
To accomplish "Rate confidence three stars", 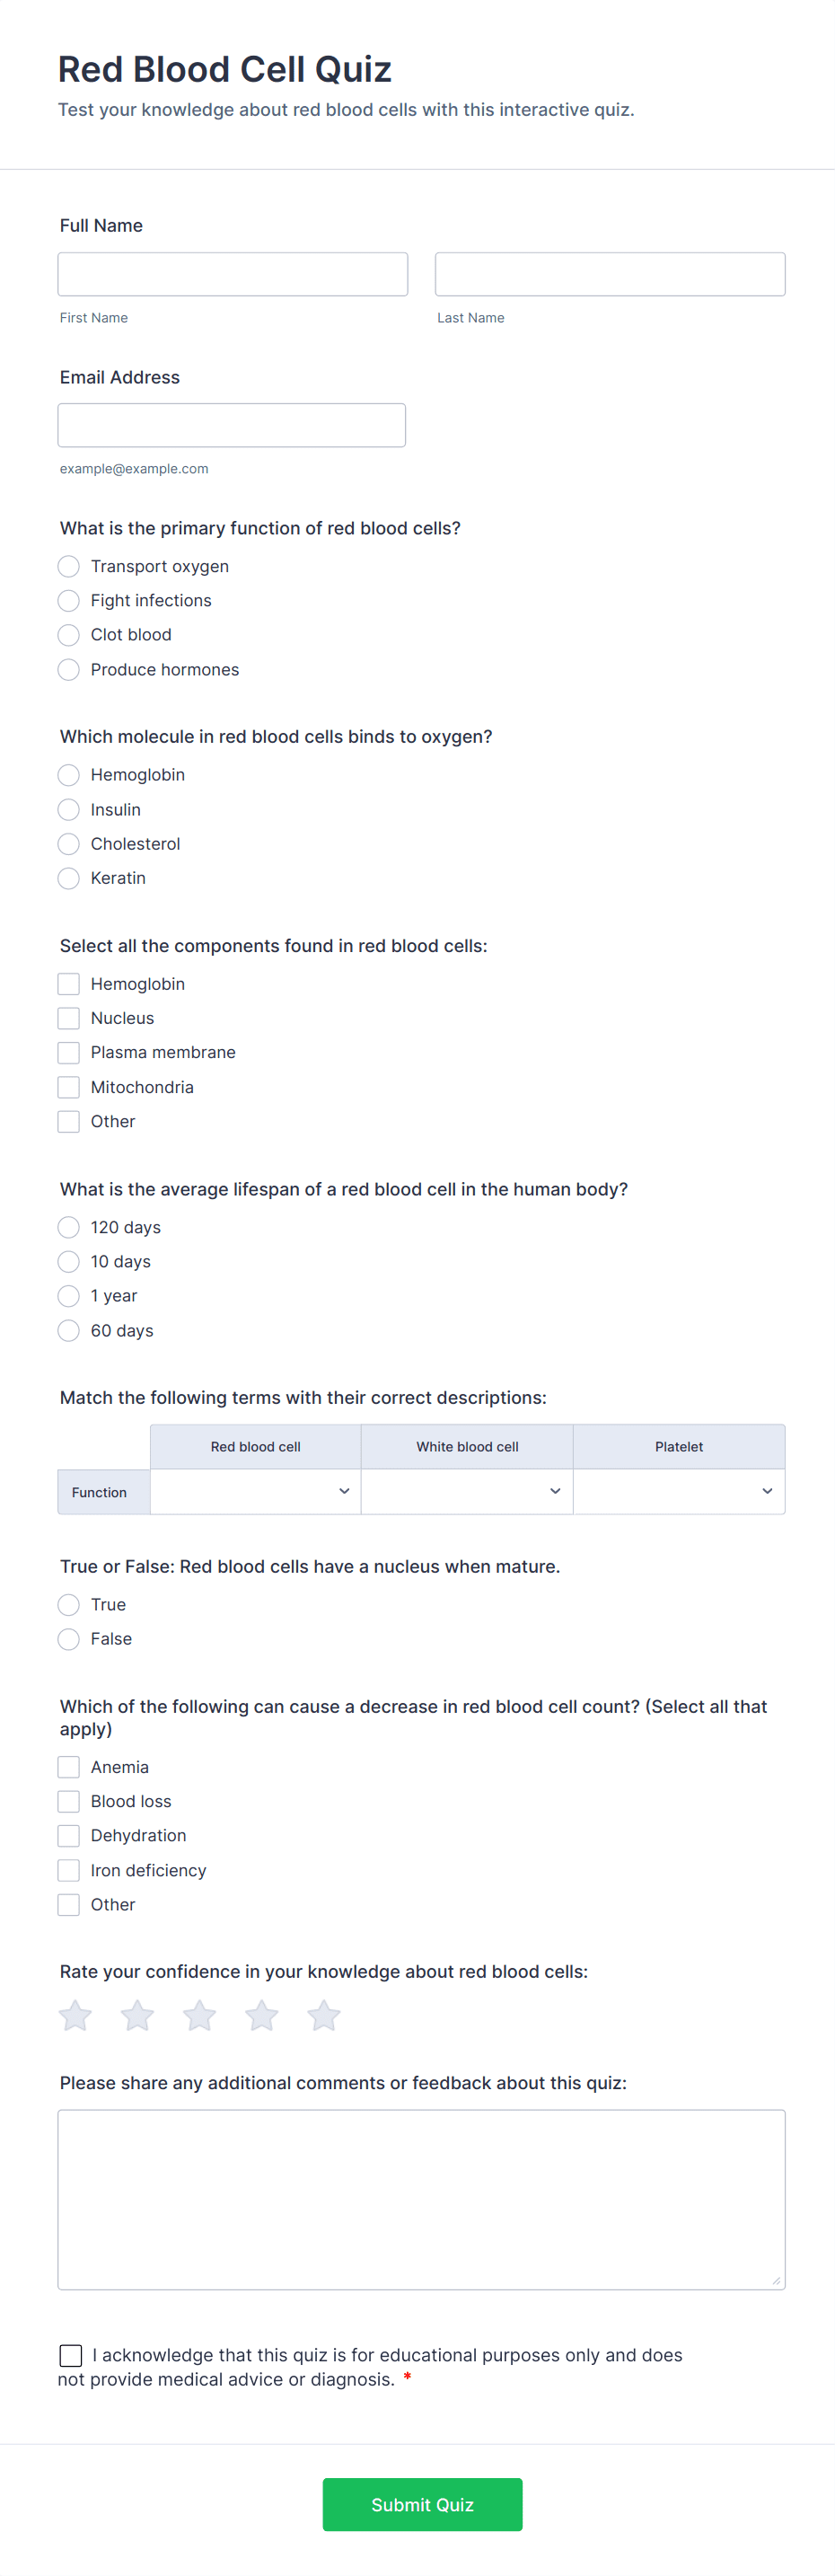I will pyautogui.click(x=200, y=2015).
